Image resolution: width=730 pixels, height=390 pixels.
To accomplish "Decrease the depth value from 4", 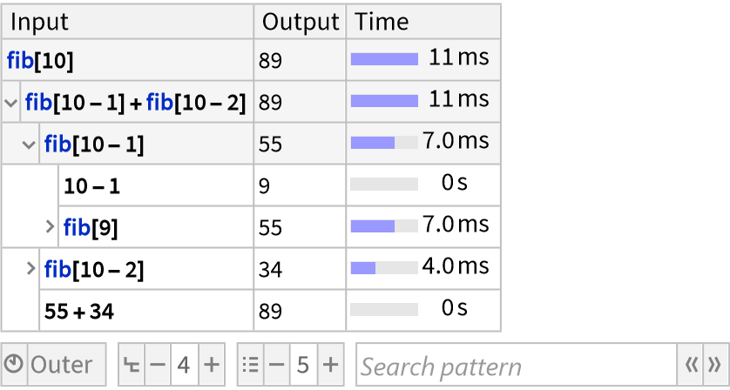I will pyautogui.click(x=157, y=366).
